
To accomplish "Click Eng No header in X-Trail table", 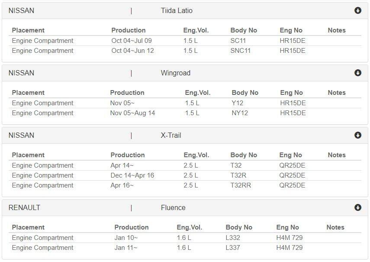I will (x=291, y=155).
